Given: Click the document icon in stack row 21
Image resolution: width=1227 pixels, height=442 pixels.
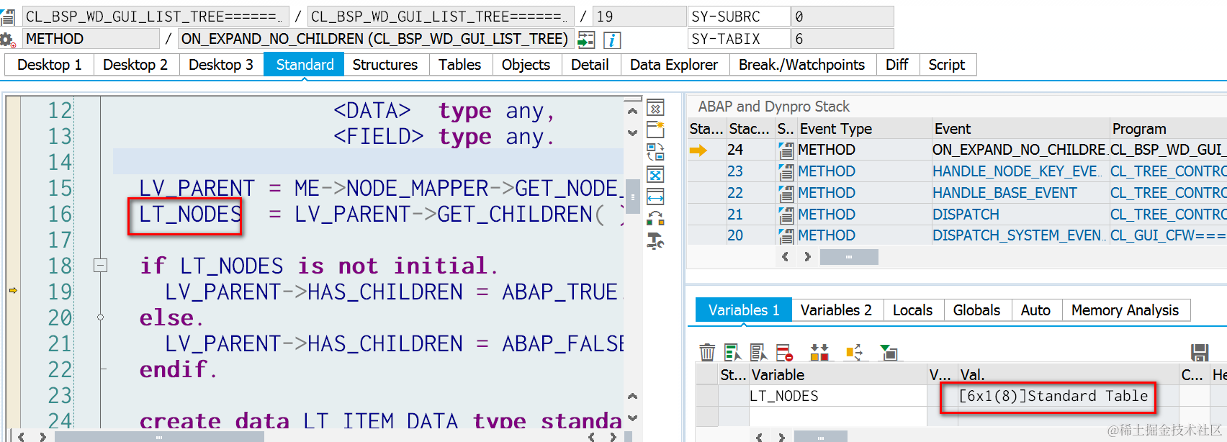Looking at the screenshot, I should pos(786,215).
